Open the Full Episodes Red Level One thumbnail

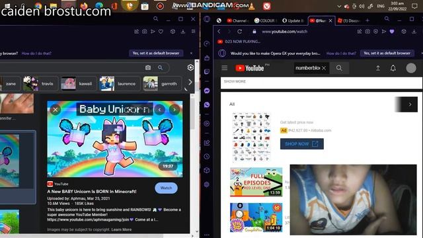coord(256,182)
